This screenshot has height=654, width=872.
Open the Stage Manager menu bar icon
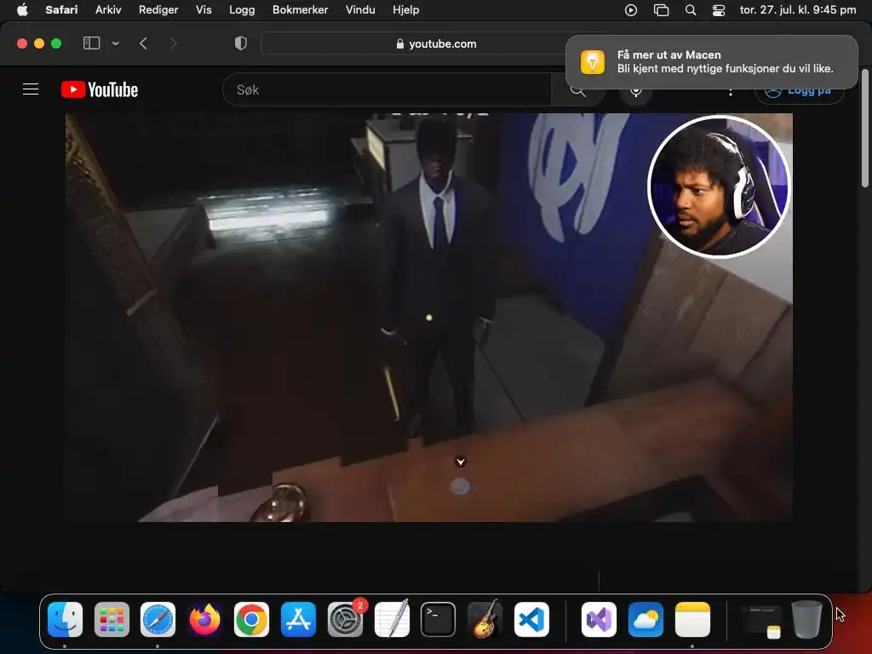point(661,9)
